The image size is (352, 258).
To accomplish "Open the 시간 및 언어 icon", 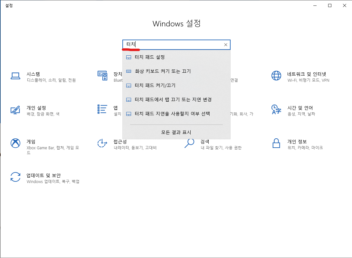I will click(x=276, y=109).
